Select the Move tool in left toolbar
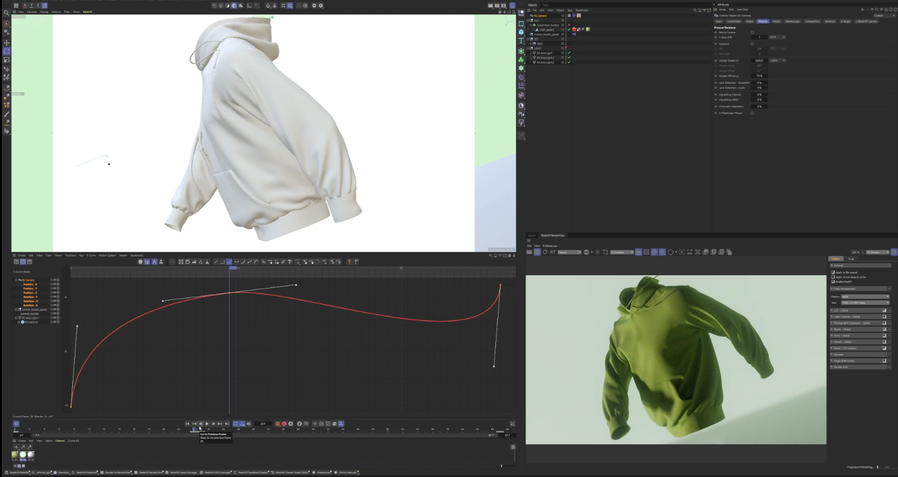Viewport: 898px width, 477px height. pos(7,43)
